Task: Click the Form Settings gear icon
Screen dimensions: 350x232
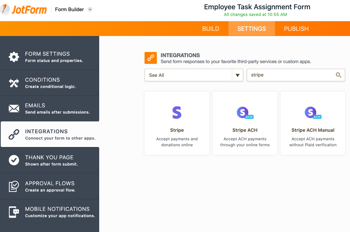Action: [x=14, y=57]
